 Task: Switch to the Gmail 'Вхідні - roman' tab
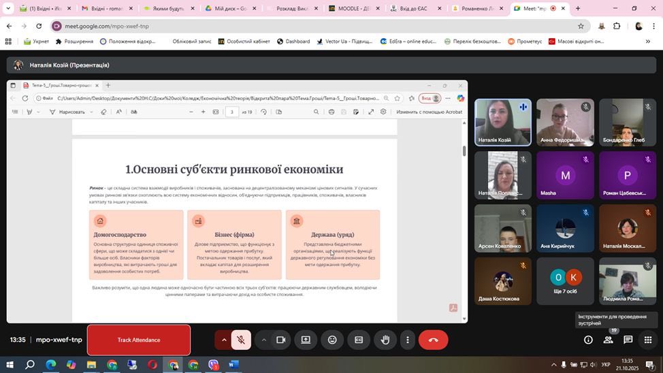107,8
